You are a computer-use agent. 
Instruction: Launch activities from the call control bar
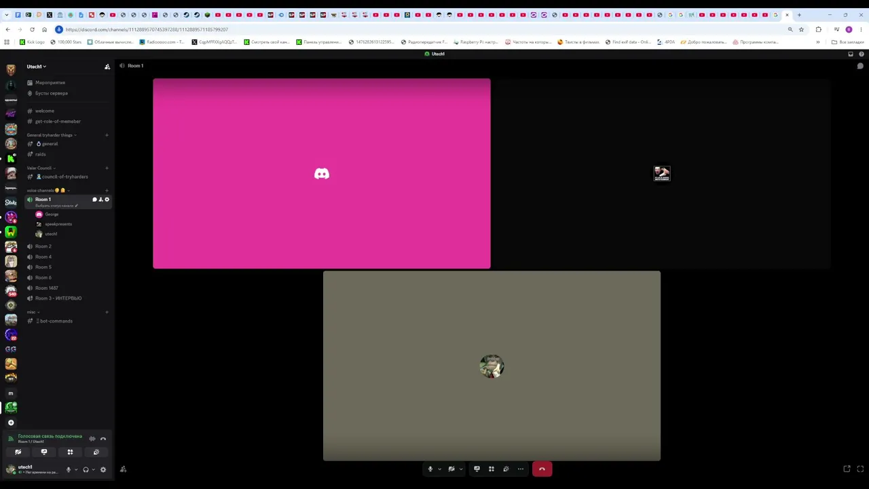point(492,469)
